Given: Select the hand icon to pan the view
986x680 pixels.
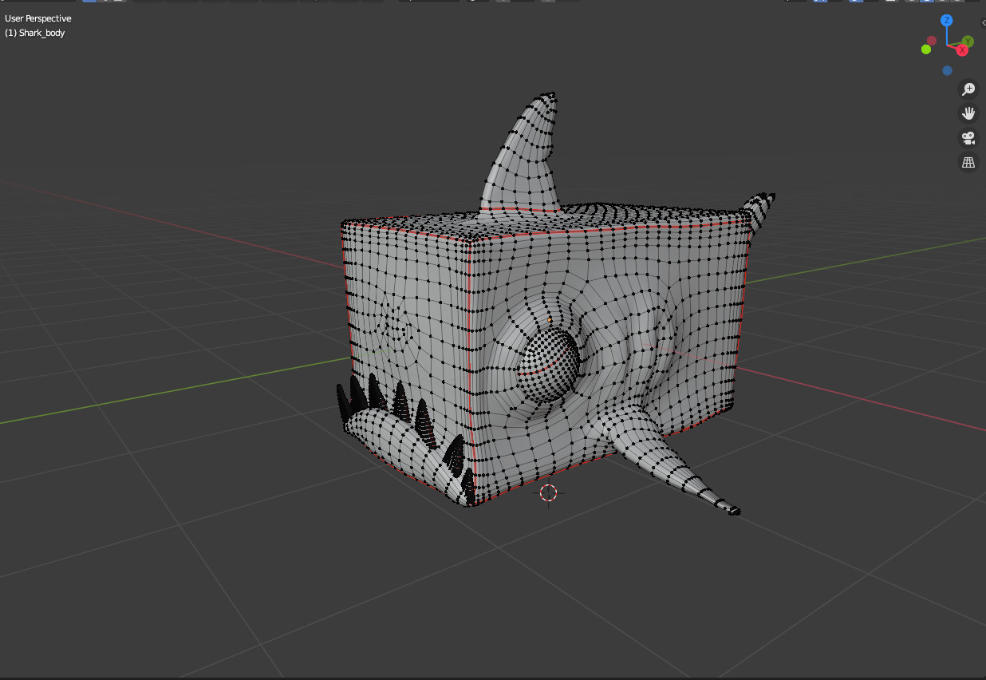Looking at the screenshot, I should tap(968, 113).
